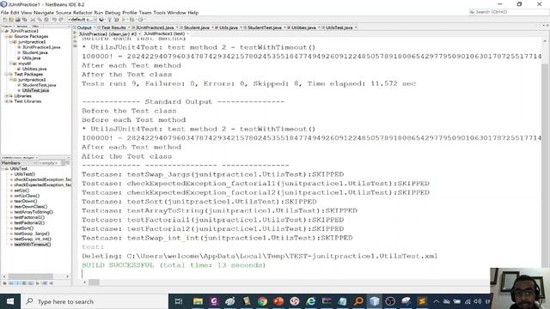Click the OBS Studio taskbar icon

(x=390, y=301)
